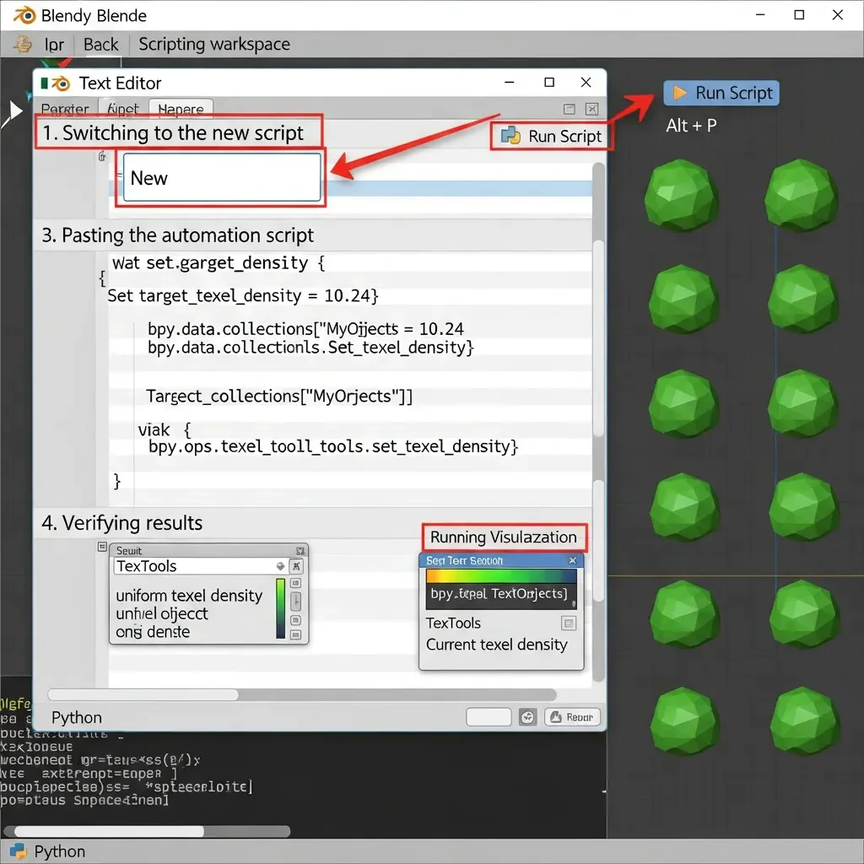Click the New script name field

(x=222, y=178)
